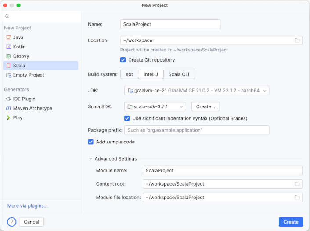Select IntelliJ build system
Screen dimensions: 310x231
(151, 74)
